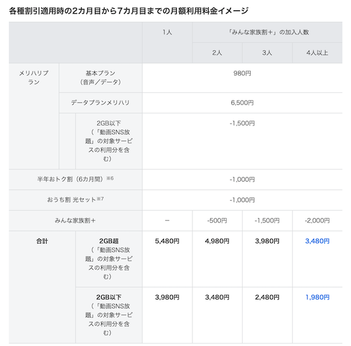
Task: Click the dash cell for 1人 in みんな家族割＋
Action: click(x=167, y=221)
